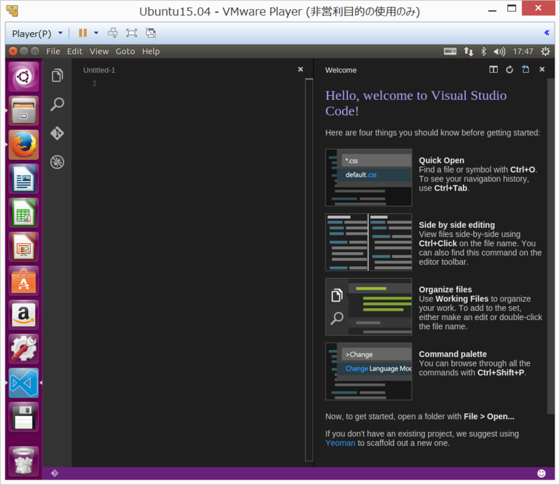Open the Help menu
Screen dimensions: 560x485
(150, 51)
